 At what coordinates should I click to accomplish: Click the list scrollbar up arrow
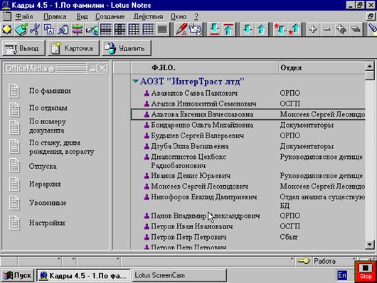click(x=370, y=66)
